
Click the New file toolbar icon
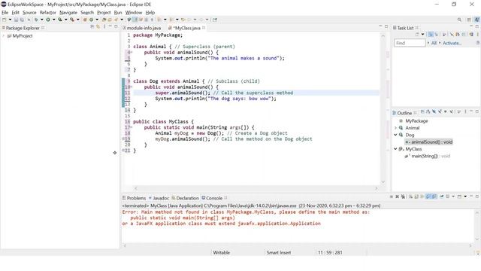(4, 20)
